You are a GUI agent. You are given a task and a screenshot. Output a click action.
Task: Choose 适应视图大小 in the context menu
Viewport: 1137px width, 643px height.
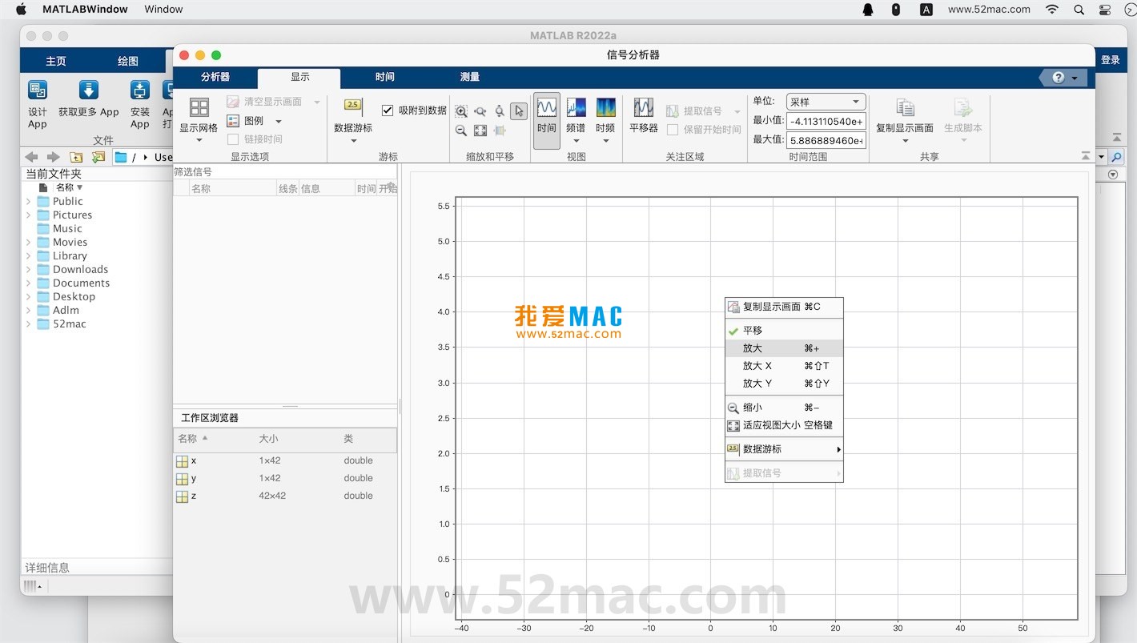(x=784, y=425)
